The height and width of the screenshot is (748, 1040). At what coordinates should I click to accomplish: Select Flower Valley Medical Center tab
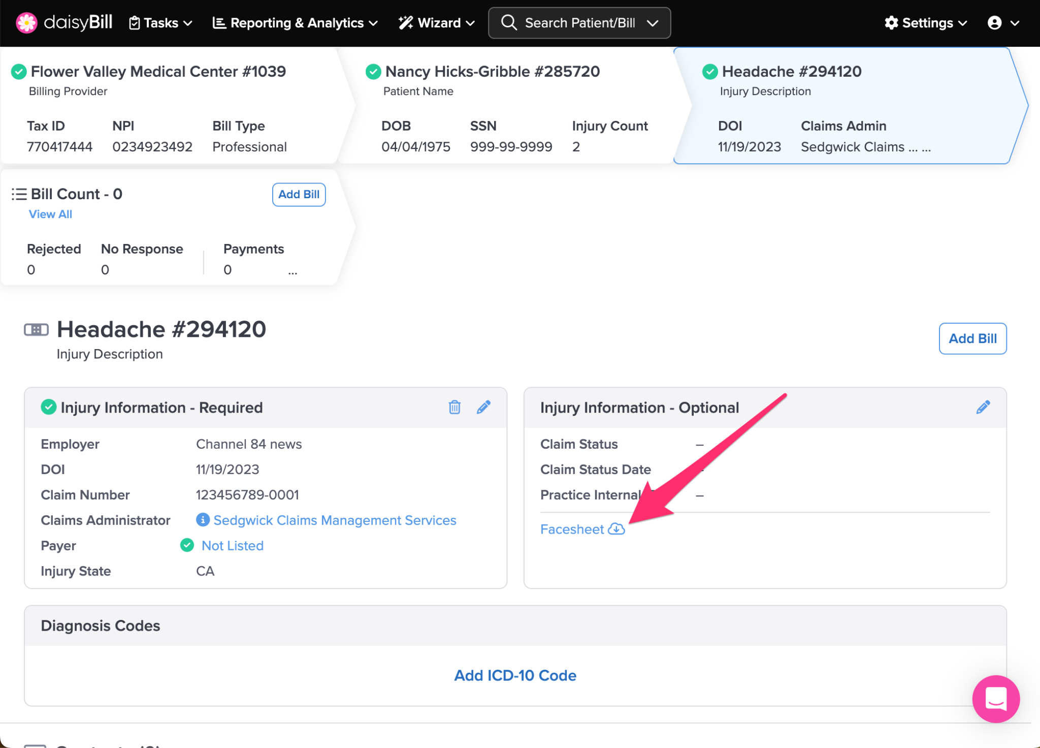coord(157,72)
